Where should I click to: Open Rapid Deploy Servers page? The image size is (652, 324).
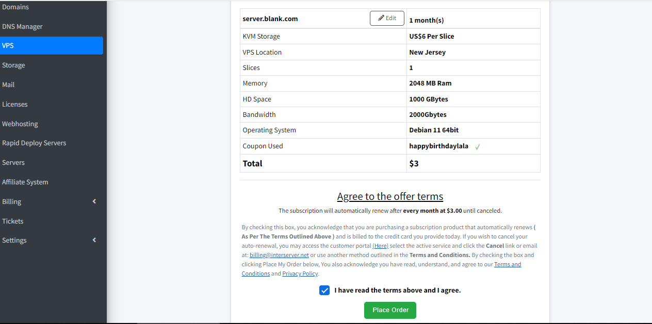click(x=34, y=143)
